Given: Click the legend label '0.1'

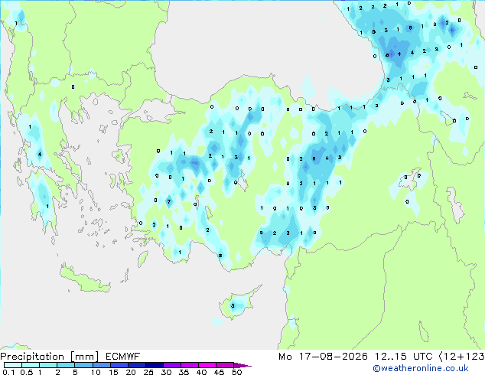Looking at the screenshot, I should (8, 372).
